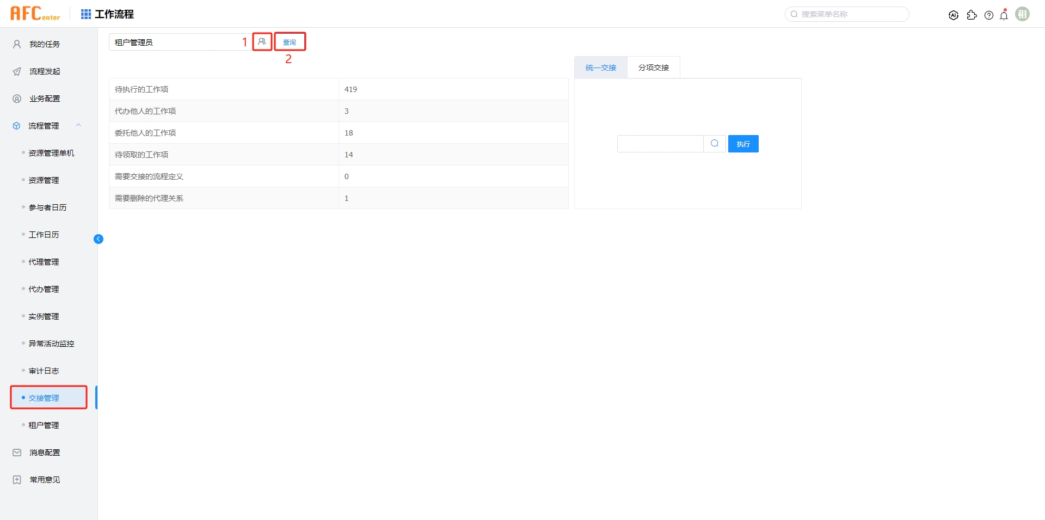
Task: Collapse the 流程管理 section chevron
Action: (79, 125)
